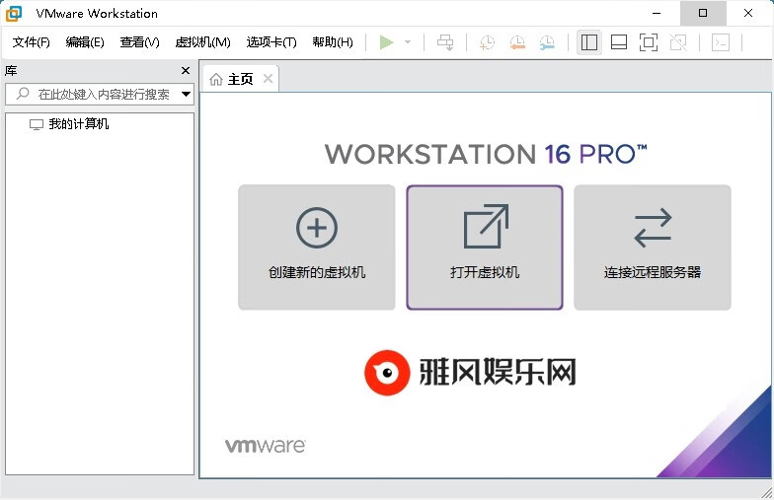Select 我的计算机 in the library tree
Screen dimensions: 774x500
point(69,124)
